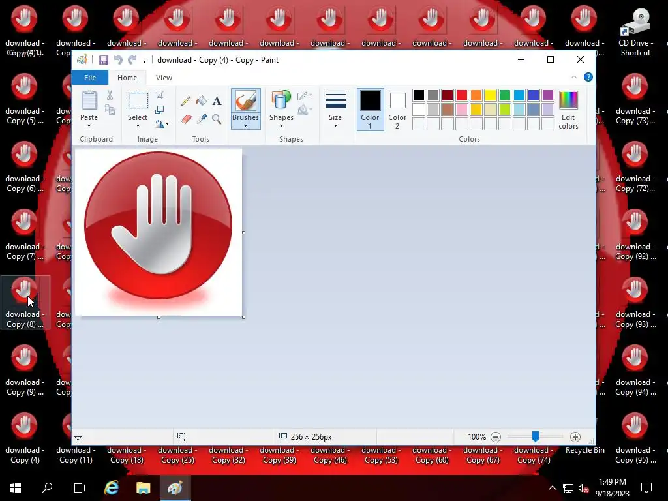
Task: Select the Color picker eyedropper tool
Action: (x=202, y=119)
